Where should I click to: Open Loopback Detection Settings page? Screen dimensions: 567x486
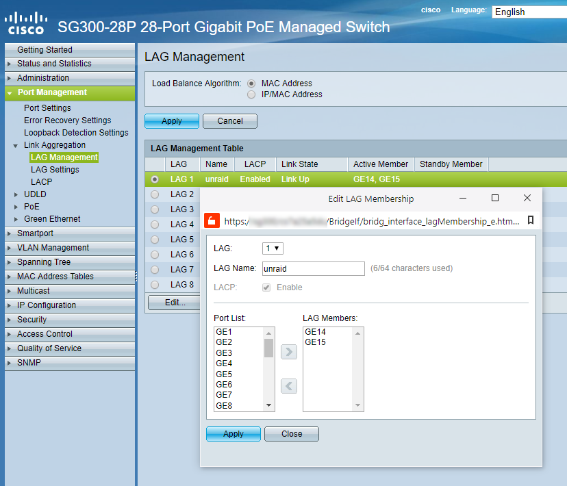point(76,133)
